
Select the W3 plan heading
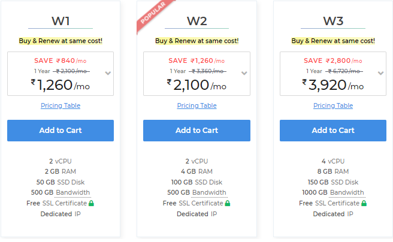(333, 21)
